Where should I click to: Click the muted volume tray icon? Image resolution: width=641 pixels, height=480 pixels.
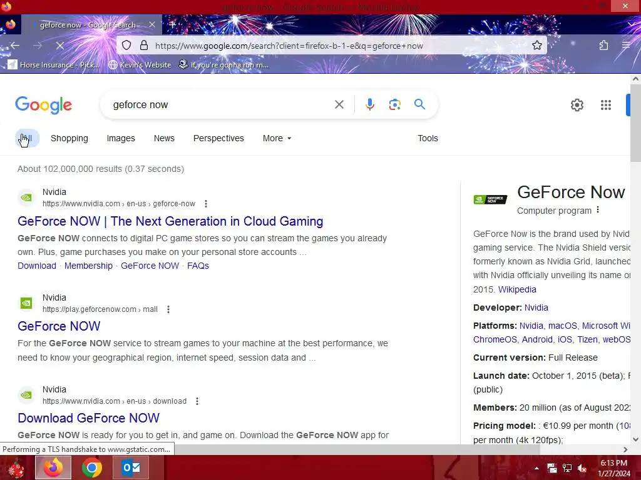pyautogui.click(x=582, y=468)
